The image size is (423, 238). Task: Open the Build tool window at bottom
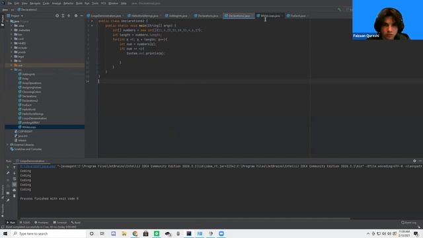tap(76, 223)
